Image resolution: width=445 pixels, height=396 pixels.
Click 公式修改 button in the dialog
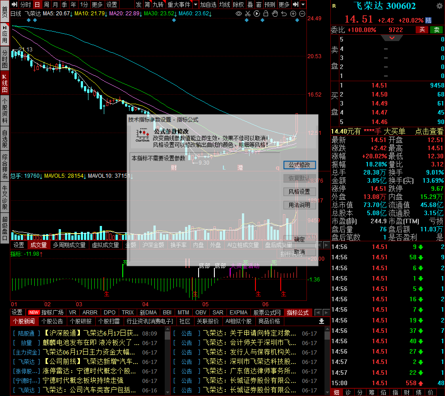pos(299,165)
